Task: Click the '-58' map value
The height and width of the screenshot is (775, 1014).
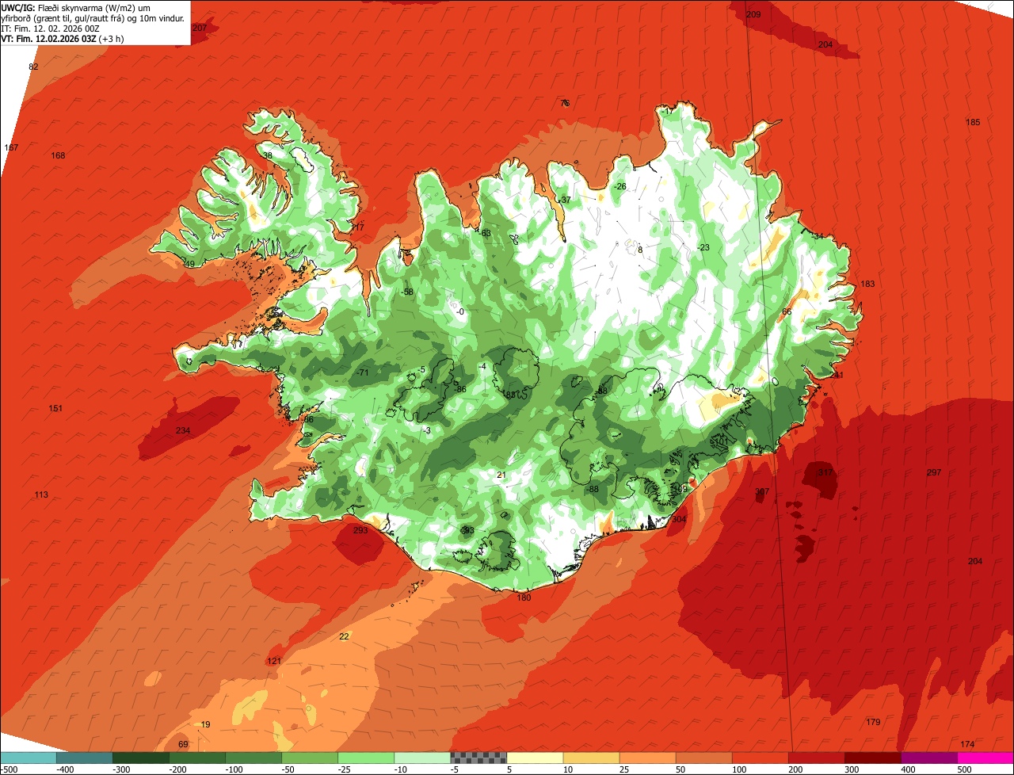Action: pyautogui.click(x=406, y=292)
